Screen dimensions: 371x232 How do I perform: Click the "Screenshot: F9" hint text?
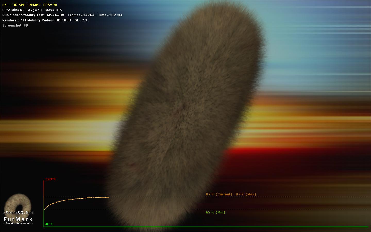pos(15,25)
